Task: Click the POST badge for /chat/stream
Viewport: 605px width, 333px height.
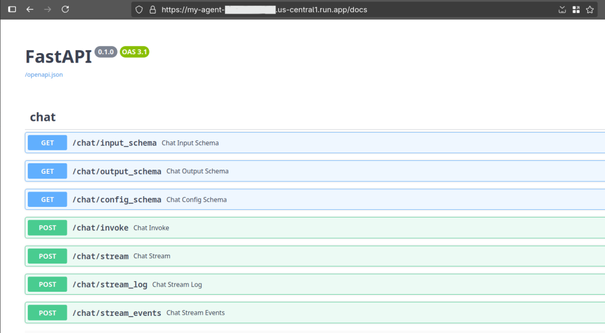Action: coord(47,256)
